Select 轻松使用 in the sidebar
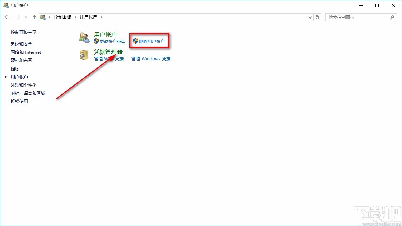 [19, 101]
